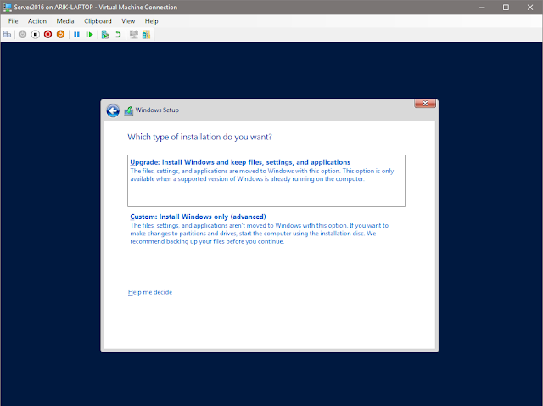Close the Windows Setup dialog
This screenshot has width=543, height=406.
pos(425,104)
